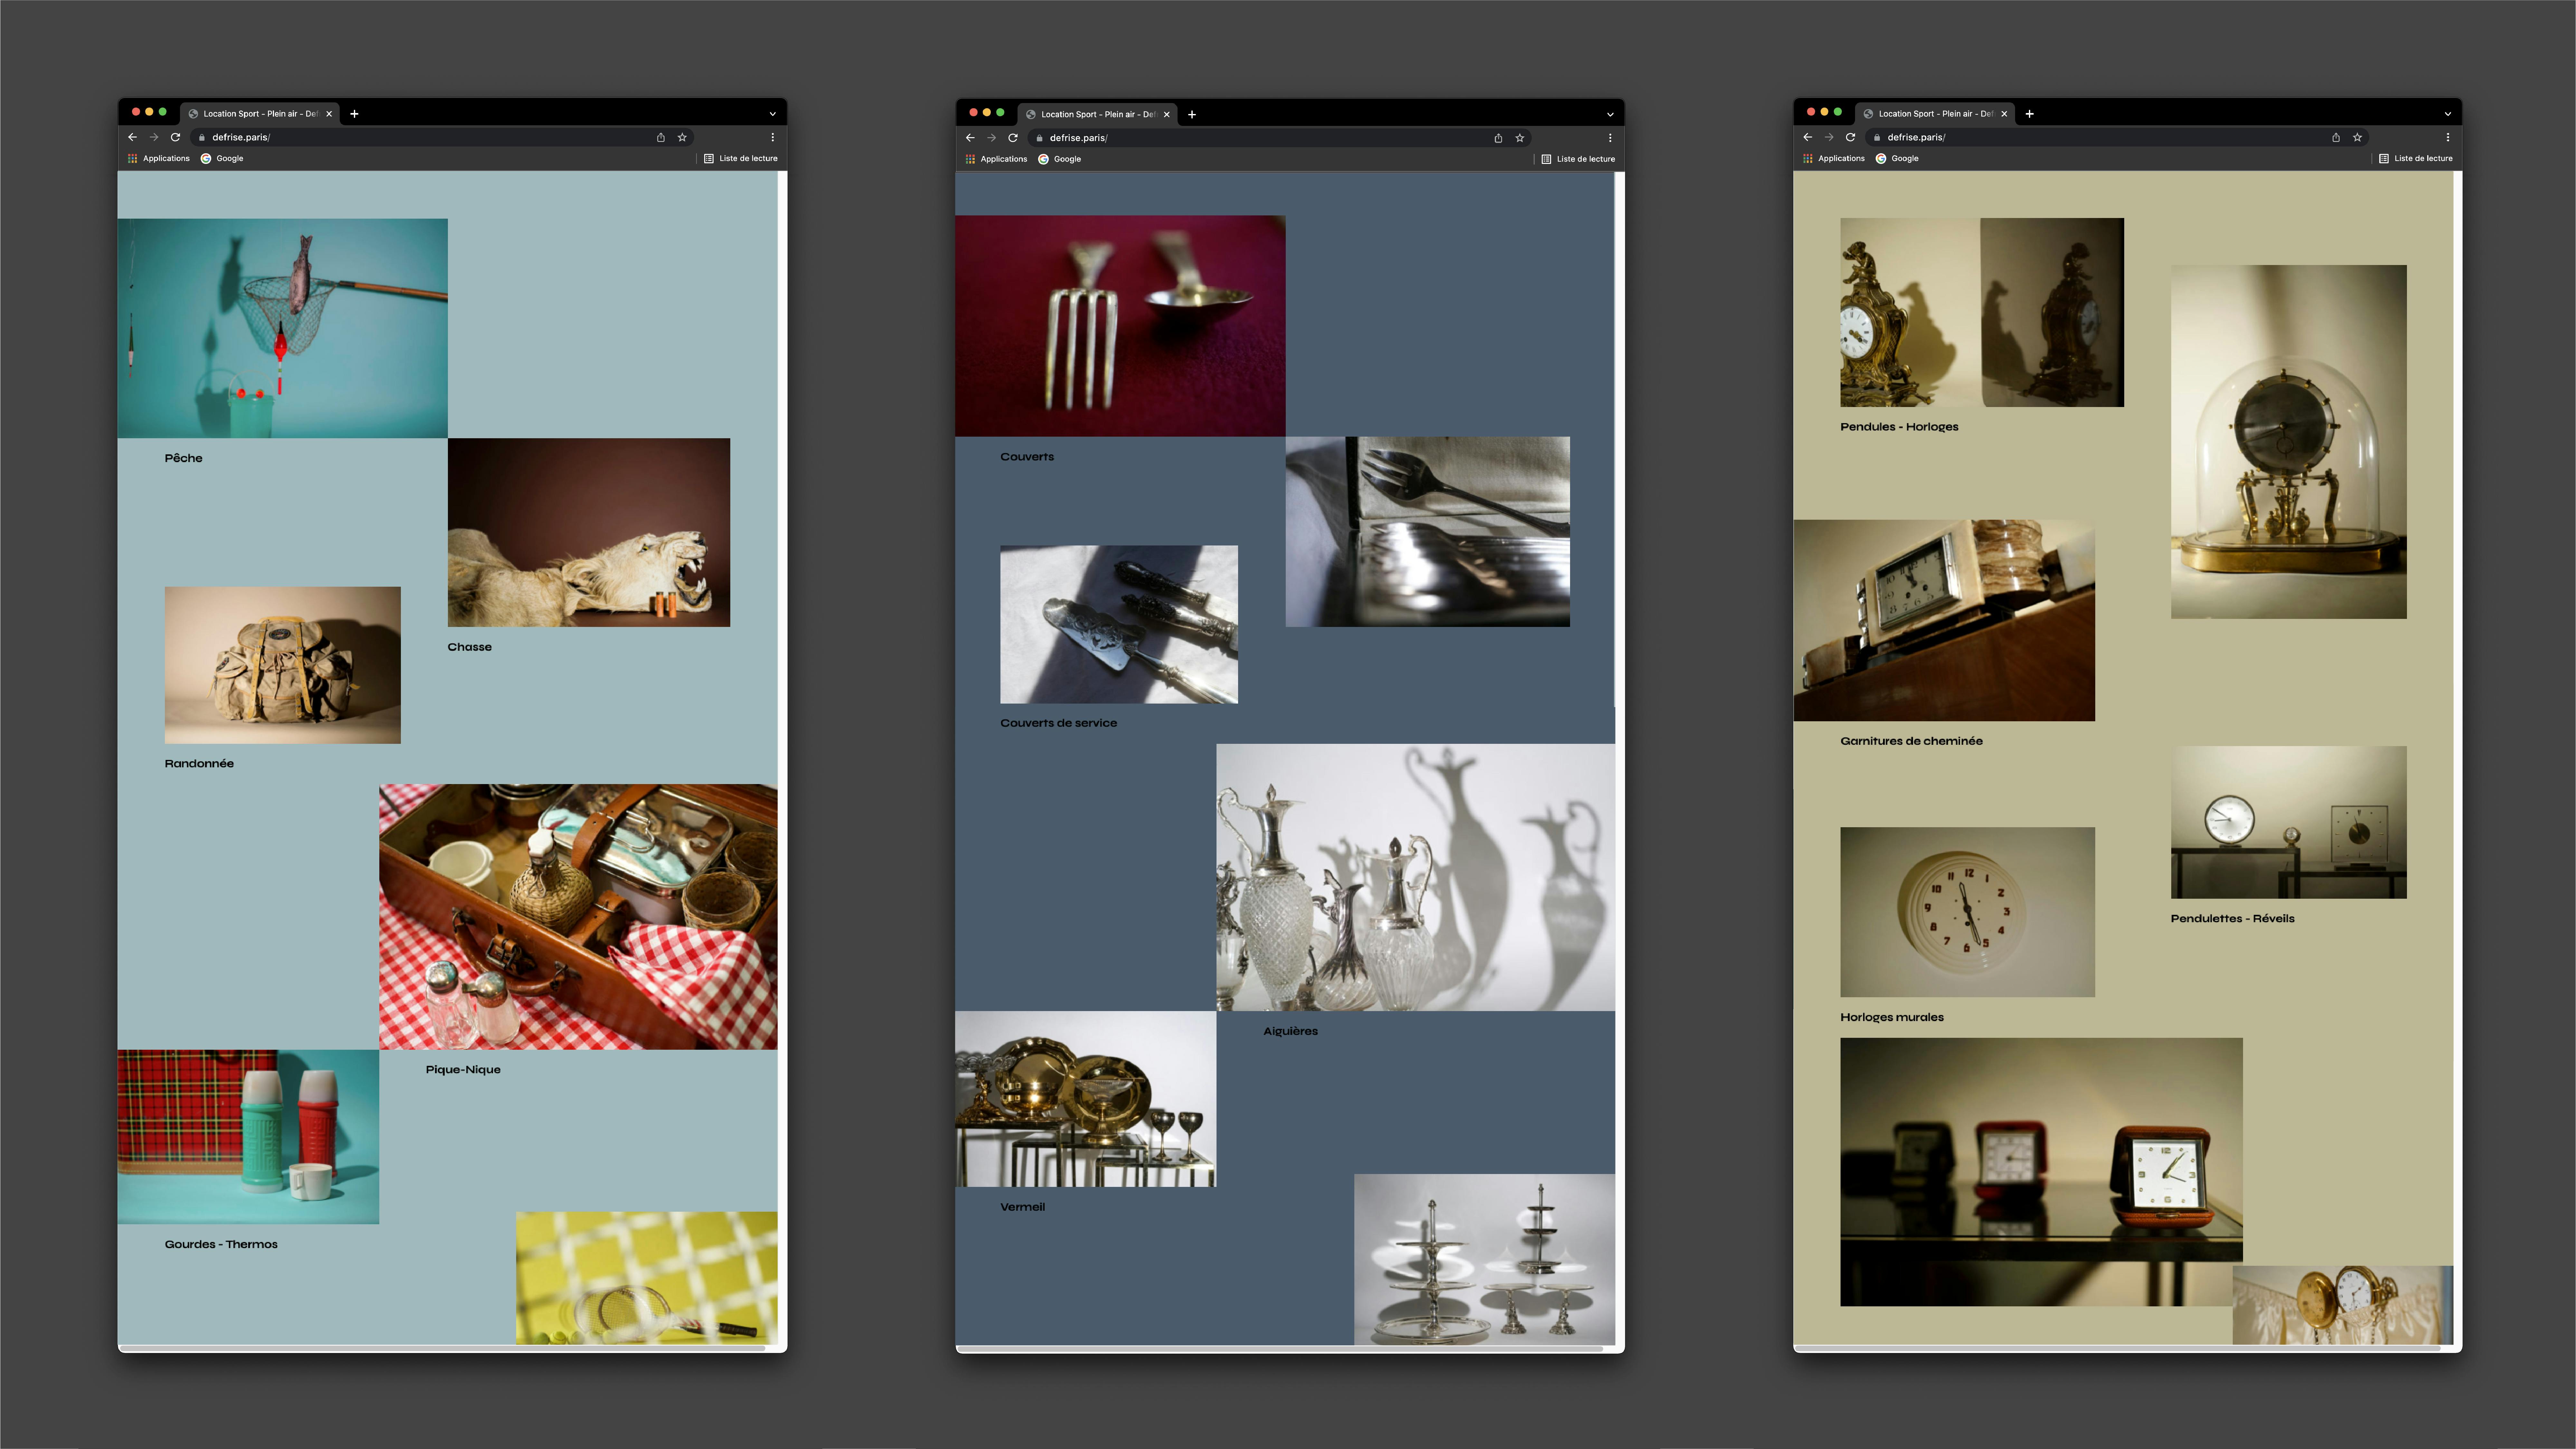Open the Chasse category label

470,647
